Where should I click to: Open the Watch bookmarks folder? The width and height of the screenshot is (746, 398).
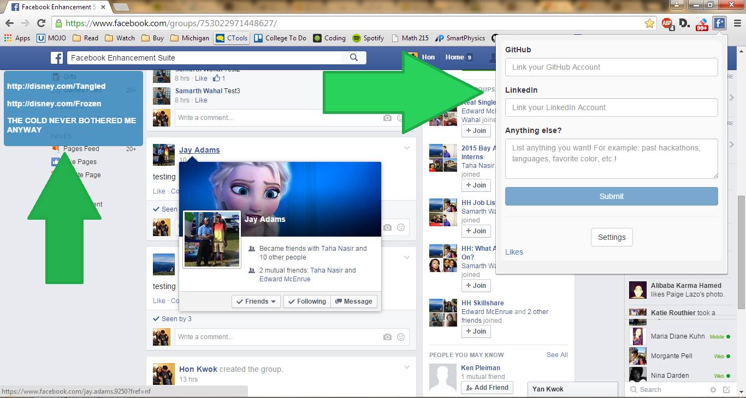coord(120,38)
